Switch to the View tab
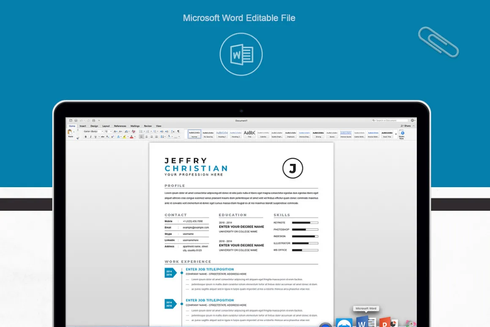 [x=159, y=126]
